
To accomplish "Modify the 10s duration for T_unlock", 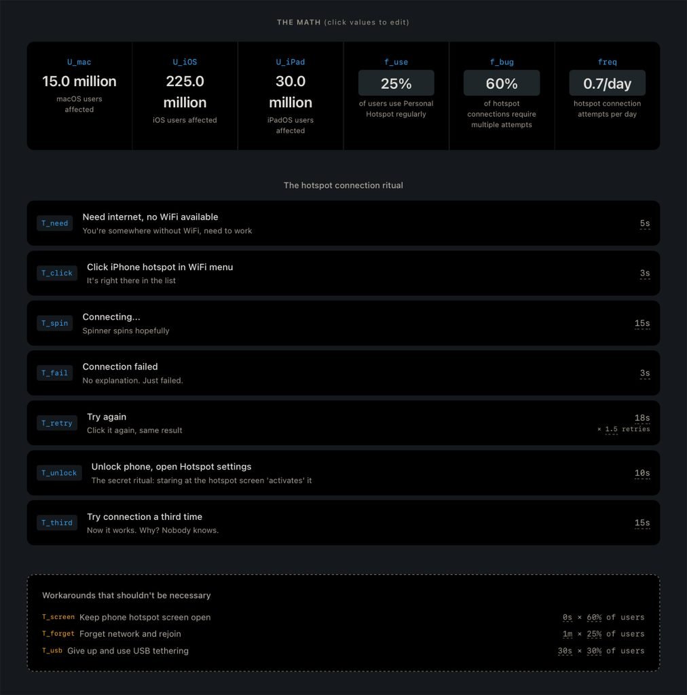I will pyautogui.click(x=642, y=473).
